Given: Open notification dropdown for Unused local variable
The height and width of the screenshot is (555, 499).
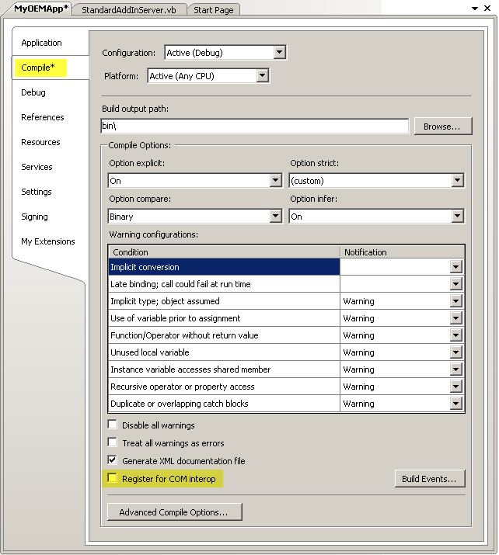Looking at the screenshot, I should (456, 352).
